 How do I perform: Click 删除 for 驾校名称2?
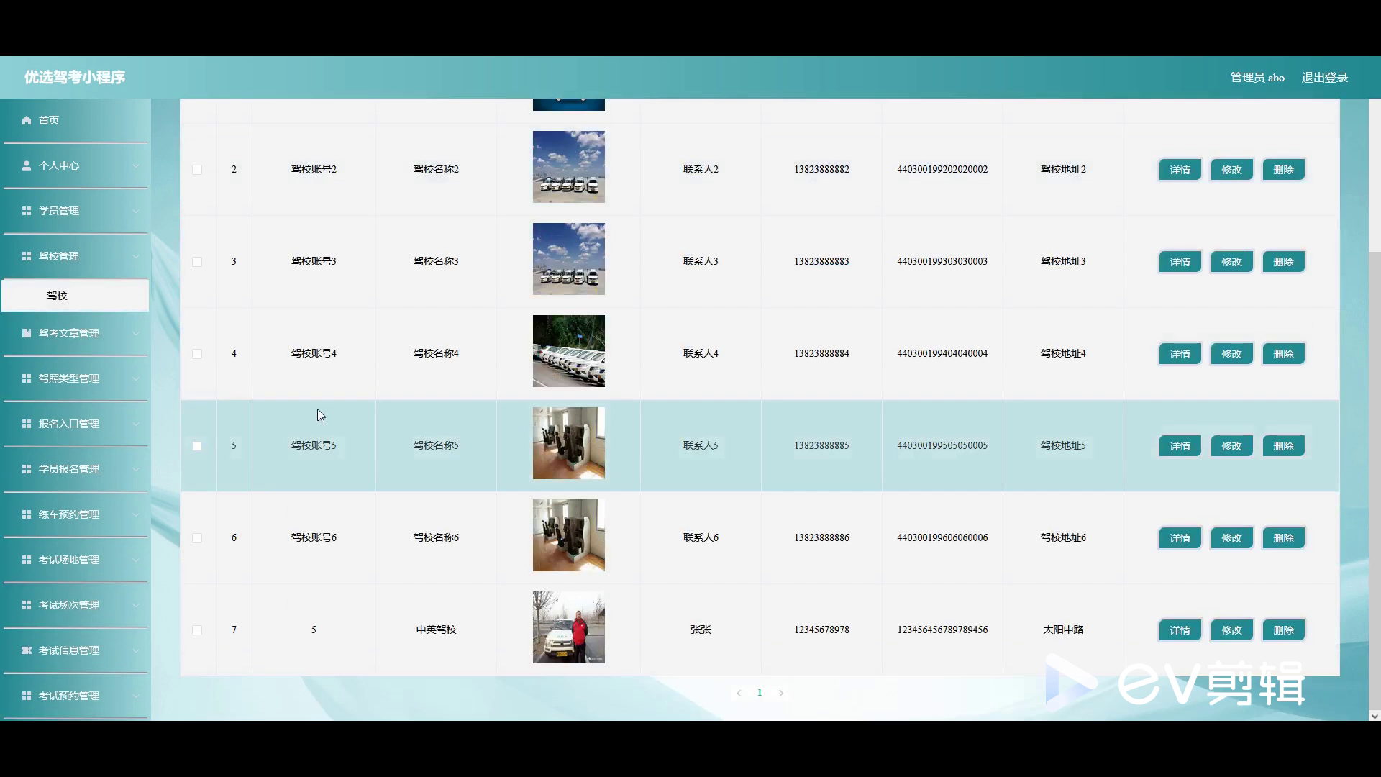pyautogui.click(x=1283, y=170)
